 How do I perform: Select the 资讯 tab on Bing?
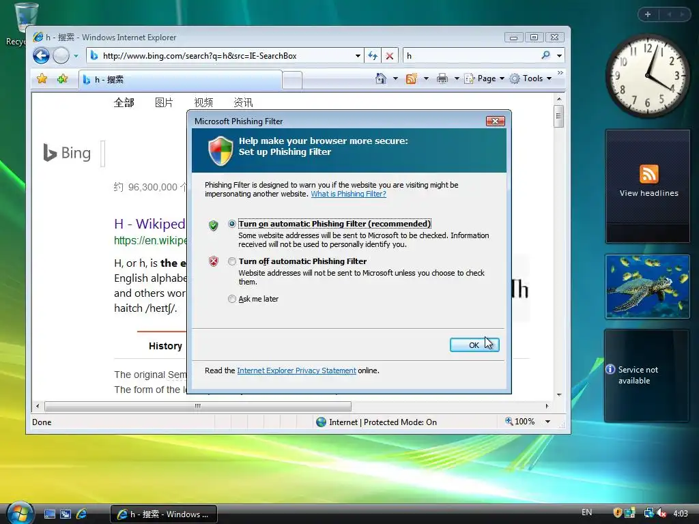243,103
